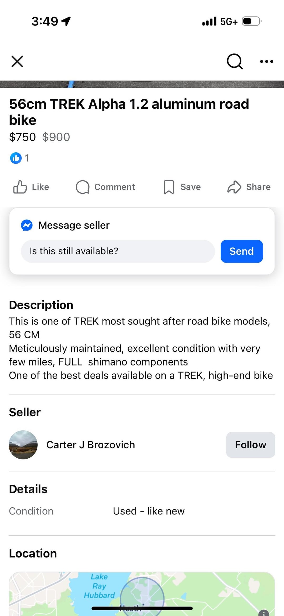
Task: Tap the crossed-out $900 original price
Action: [x=56, y=137]
